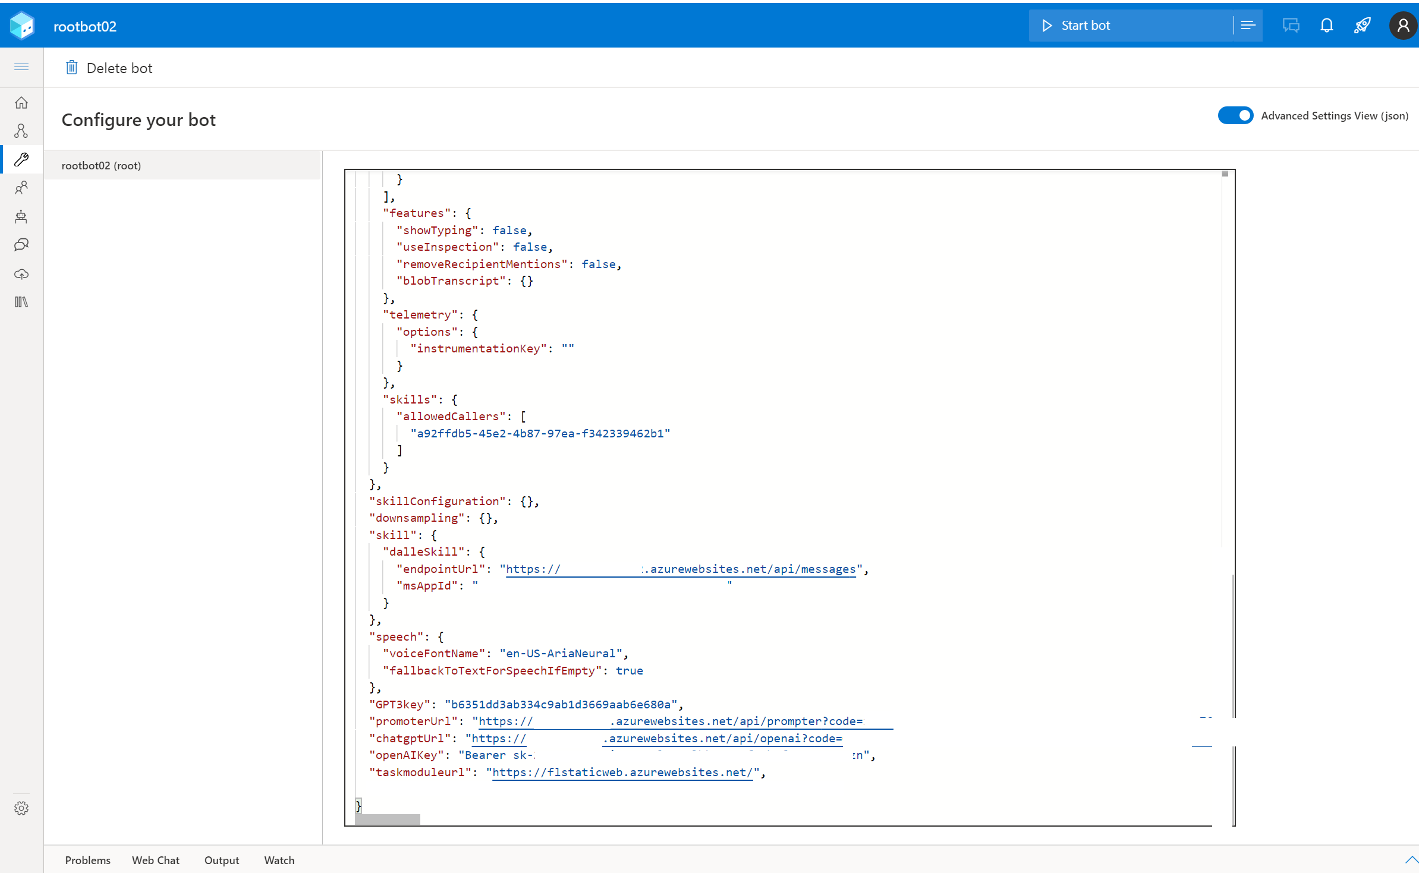1419x873 pixels.
Task: Open the Output tab
Action: pos(222,860)
